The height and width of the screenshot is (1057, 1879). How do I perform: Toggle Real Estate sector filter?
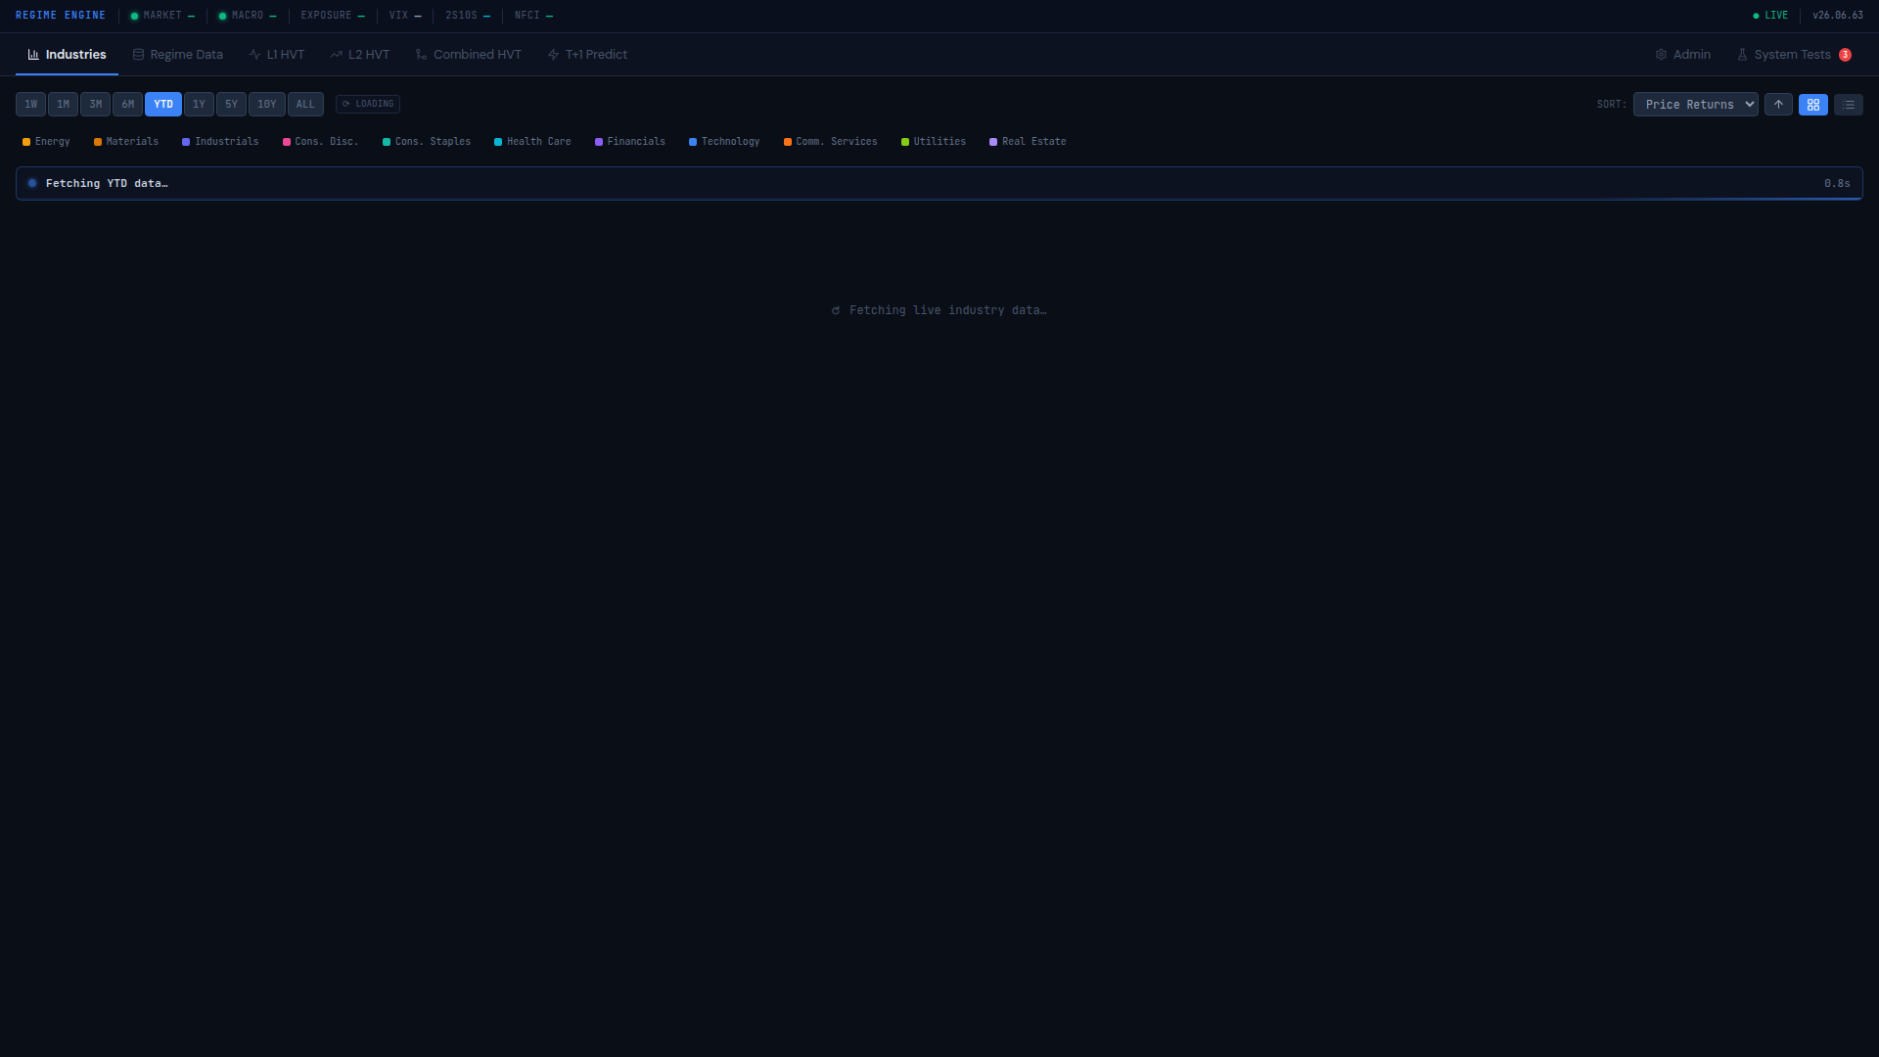(1028, 142)
